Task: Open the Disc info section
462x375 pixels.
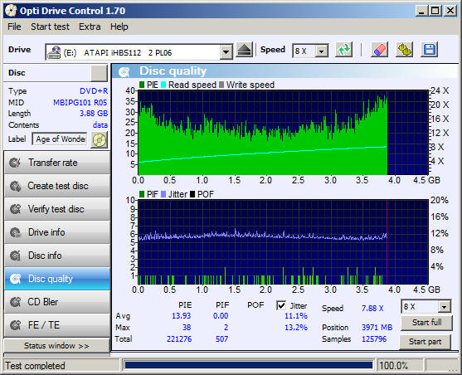Action: coord(57,256)
